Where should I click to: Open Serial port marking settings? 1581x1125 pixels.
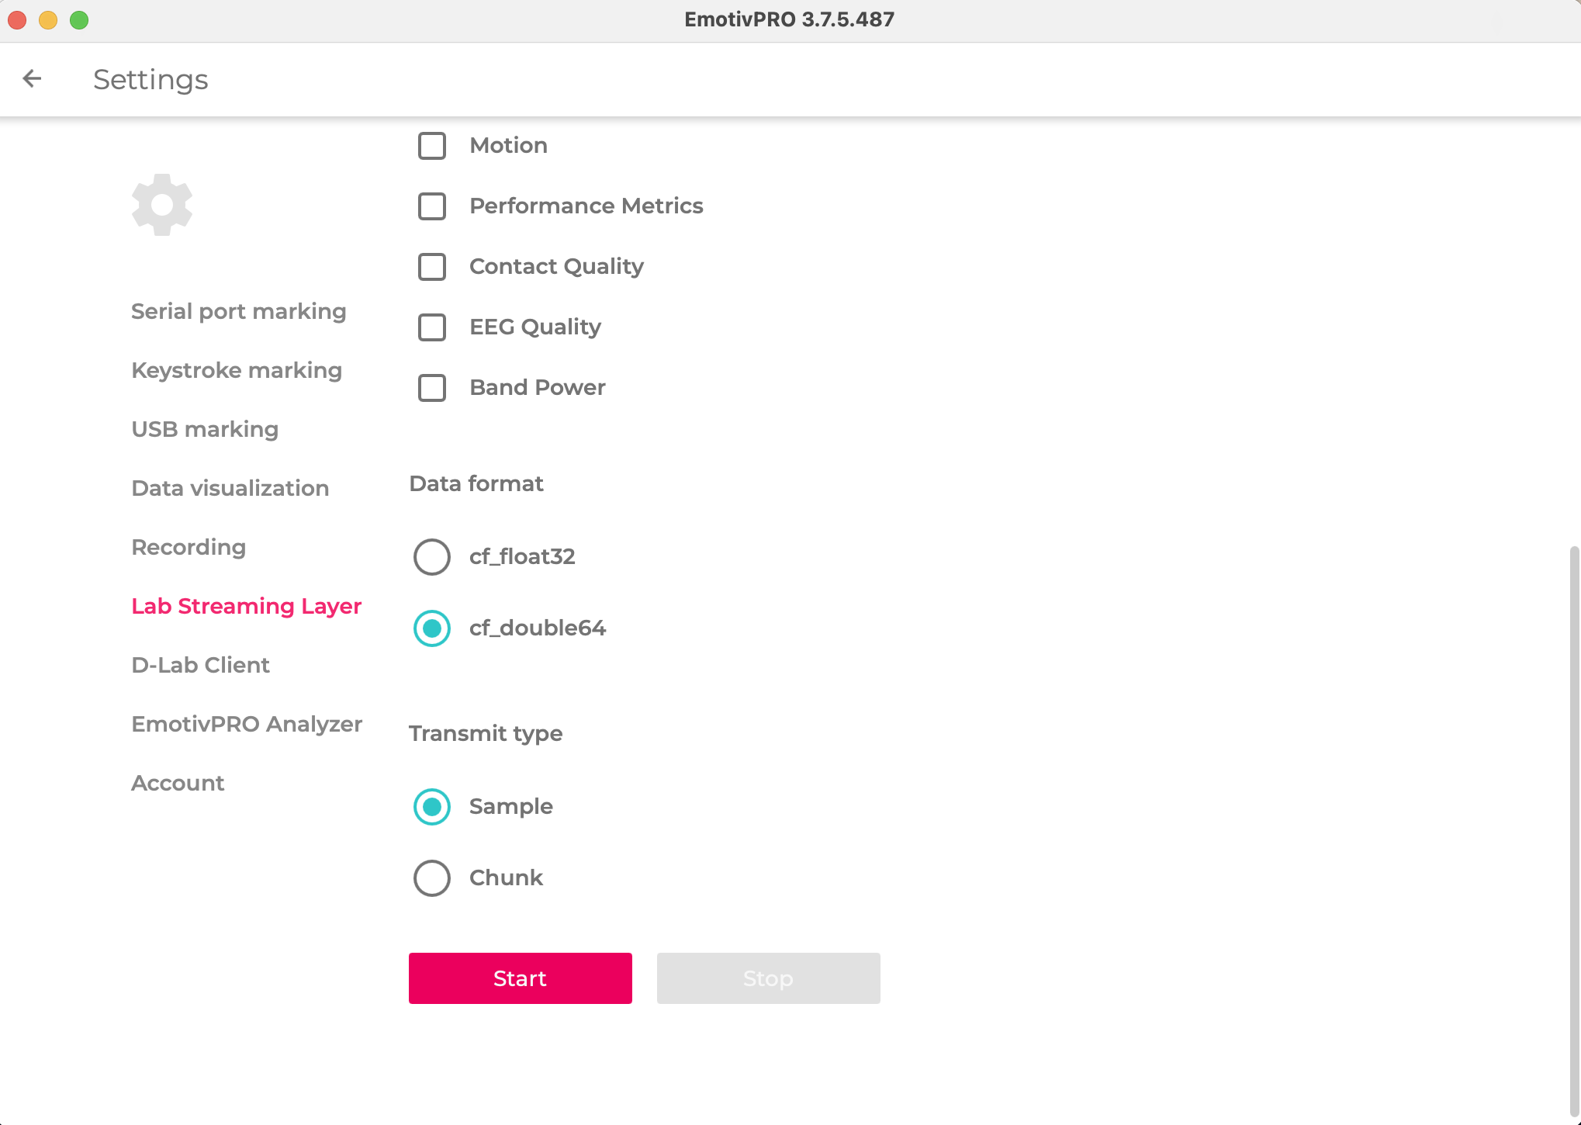tap(238, 311)
